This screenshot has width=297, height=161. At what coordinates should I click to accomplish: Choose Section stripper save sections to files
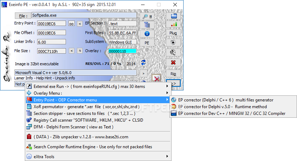point(98,113)
